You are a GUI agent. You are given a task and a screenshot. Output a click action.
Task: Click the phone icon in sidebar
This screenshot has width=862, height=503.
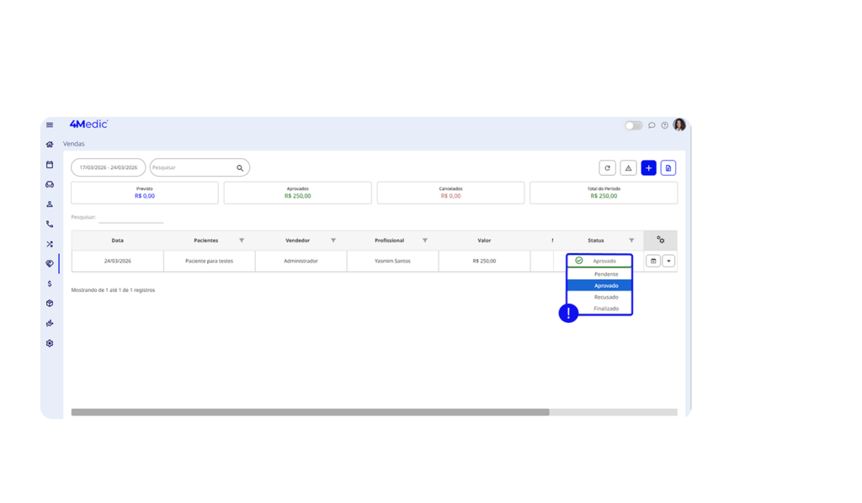click(x=50, y=225)
